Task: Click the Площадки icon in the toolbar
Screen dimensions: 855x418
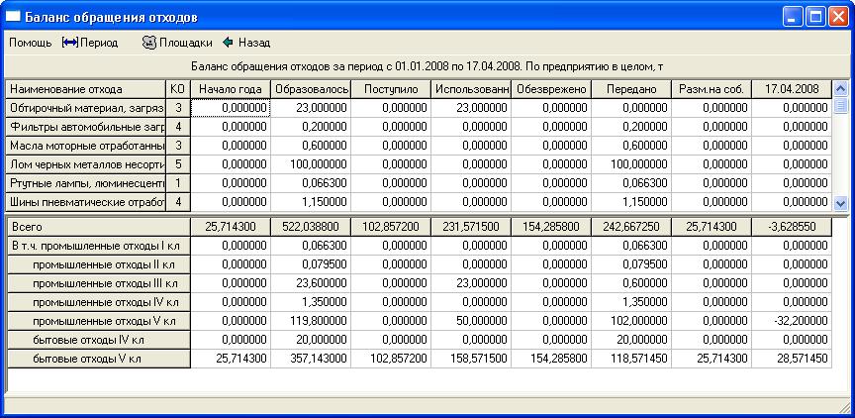Action: (x=149, y=43)
